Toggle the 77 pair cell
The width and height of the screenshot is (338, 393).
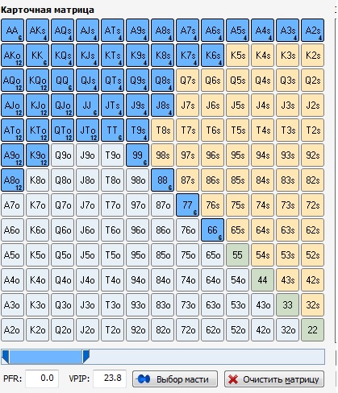tap(187, 205)
